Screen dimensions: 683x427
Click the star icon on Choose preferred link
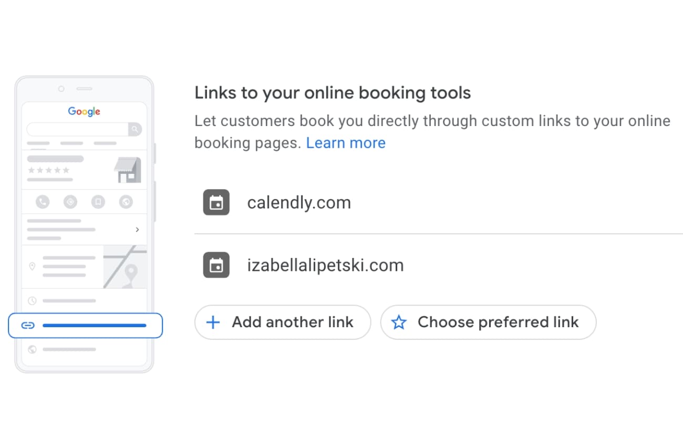pyautogui.click(x=399, y=322)
